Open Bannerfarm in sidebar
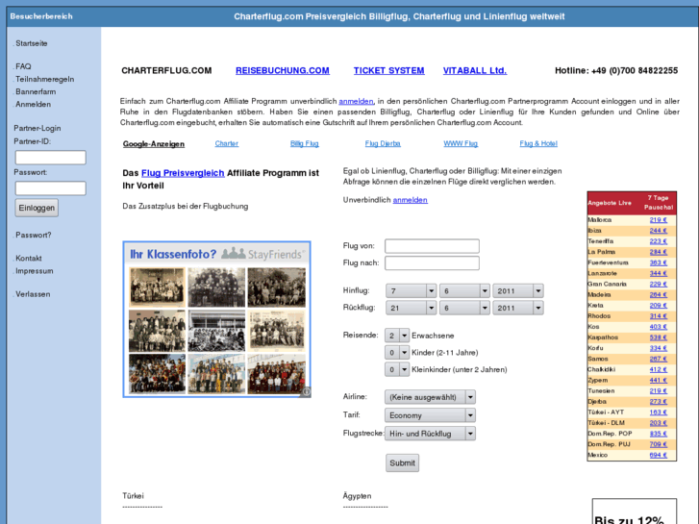The image size is (699, 524). point(36,91)
